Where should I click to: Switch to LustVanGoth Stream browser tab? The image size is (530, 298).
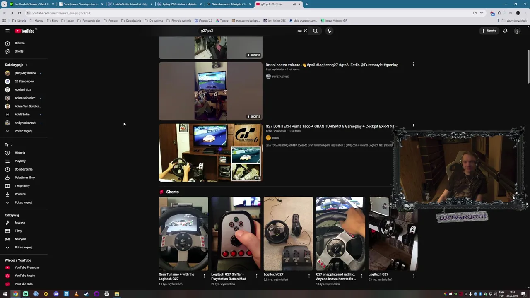coord(31,4)
